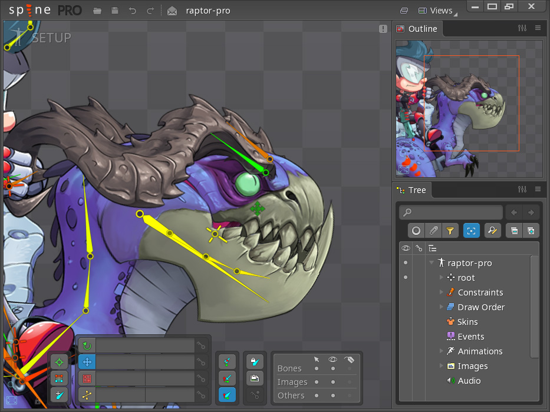Viewport: 550px width, 412px height.
Task: Click the SETUP mode label
Action: [51, 38]
